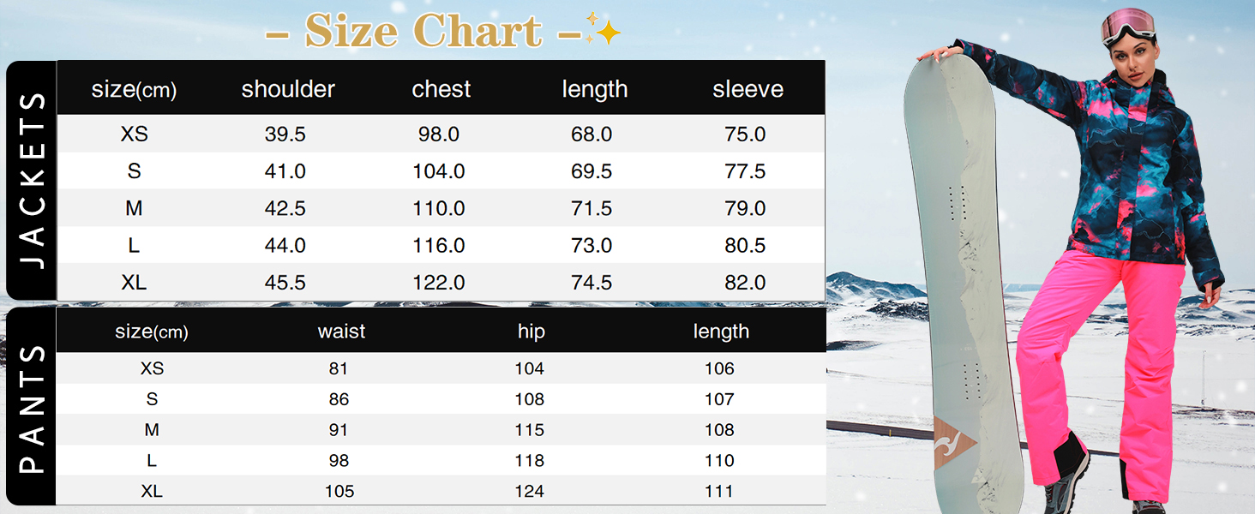Select the vertical PANTS section label

click(32, 407)
